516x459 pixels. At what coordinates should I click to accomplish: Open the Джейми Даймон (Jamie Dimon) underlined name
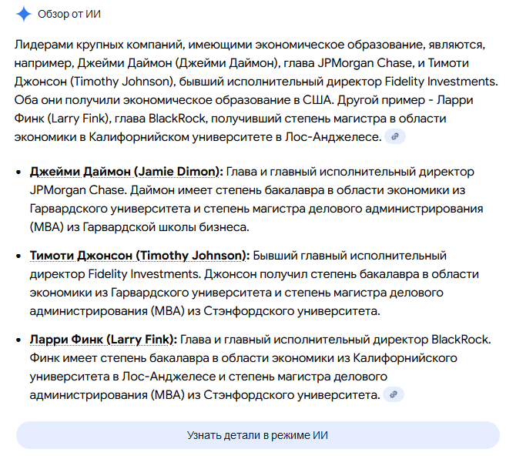click(126, 171)
